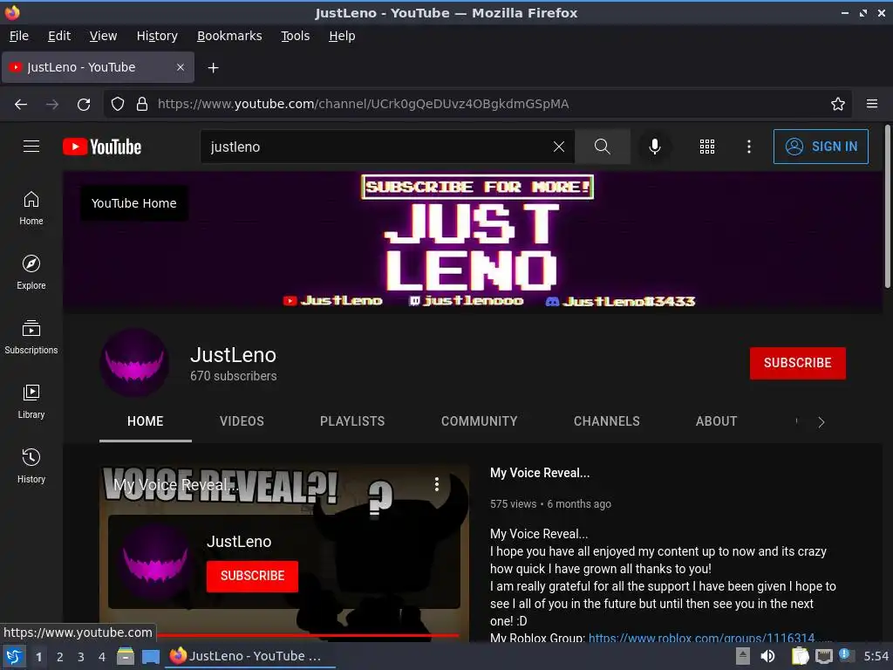Play the Voice Reveal video thumbnail
Image resolution: width=893 pixels, height=670 pixels.
pos(284,552)
